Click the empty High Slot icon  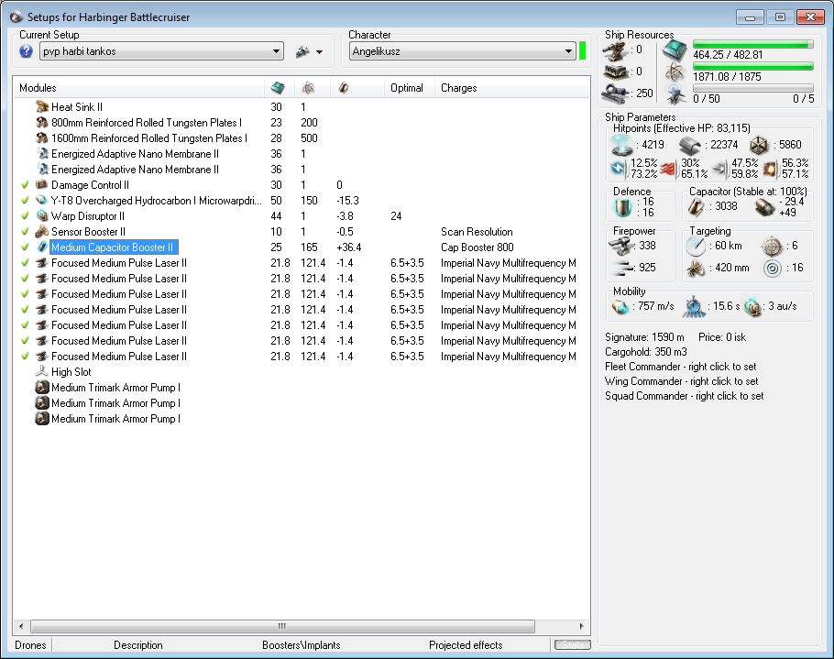[41, 372]
